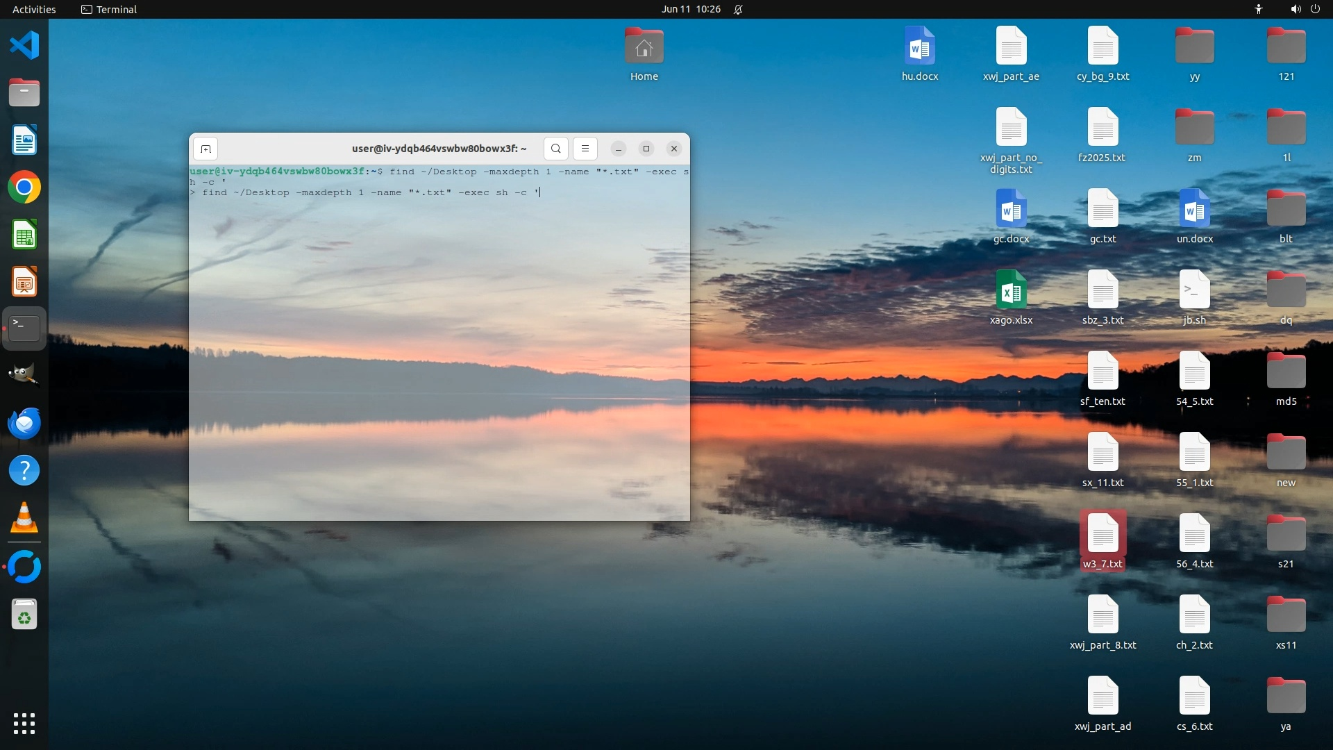Click the Home folder on the desktop

click(x=644, y=53)
